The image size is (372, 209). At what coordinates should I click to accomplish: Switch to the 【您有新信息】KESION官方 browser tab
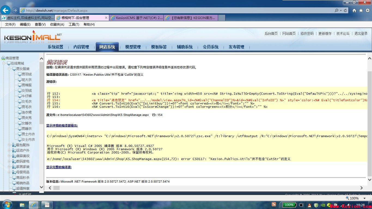pos(191,18)
